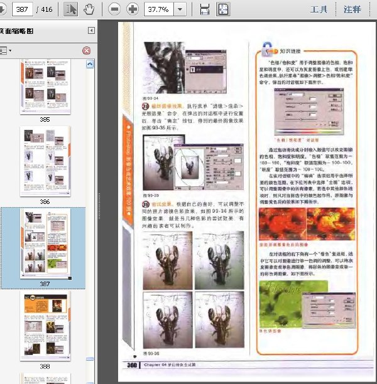Select page 388 thumbnail
Screen dimensions: 377x384
coord(45,326)
